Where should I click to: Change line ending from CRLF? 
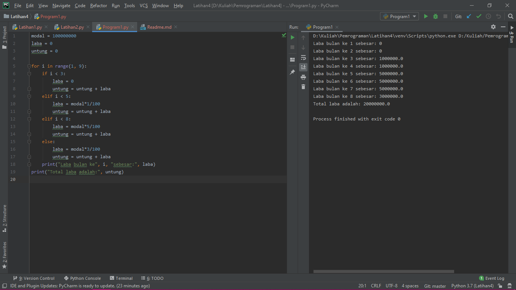[375, 286]
